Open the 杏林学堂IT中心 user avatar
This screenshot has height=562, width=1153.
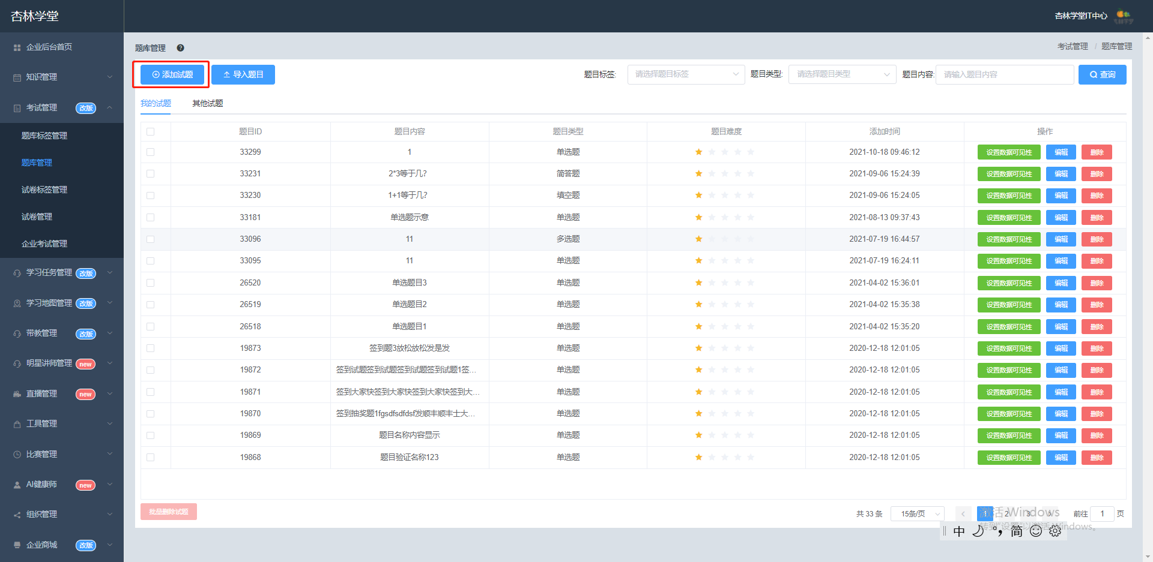click(x=1123, y=16)
